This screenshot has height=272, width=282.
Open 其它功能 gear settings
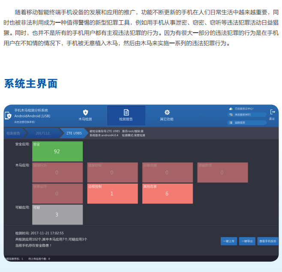tap(167, 115)
